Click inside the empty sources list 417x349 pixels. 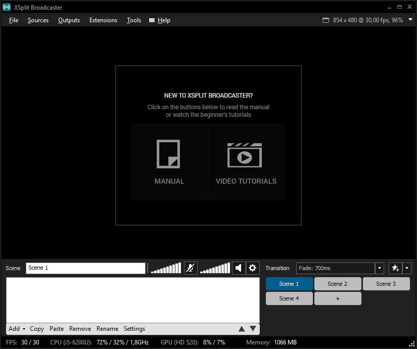click(x=133, y=300)
